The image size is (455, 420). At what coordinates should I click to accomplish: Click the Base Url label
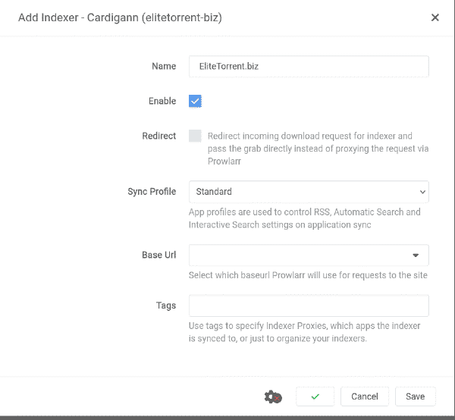[159, 255]
